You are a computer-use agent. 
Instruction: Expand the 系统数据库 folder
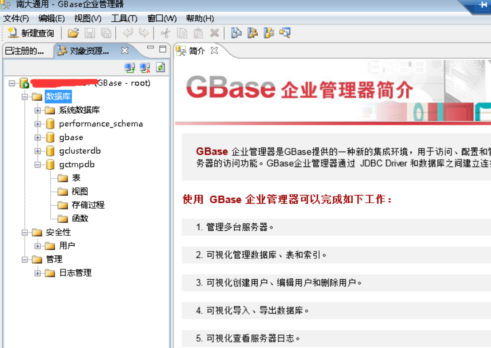click(x=38, y=110)
